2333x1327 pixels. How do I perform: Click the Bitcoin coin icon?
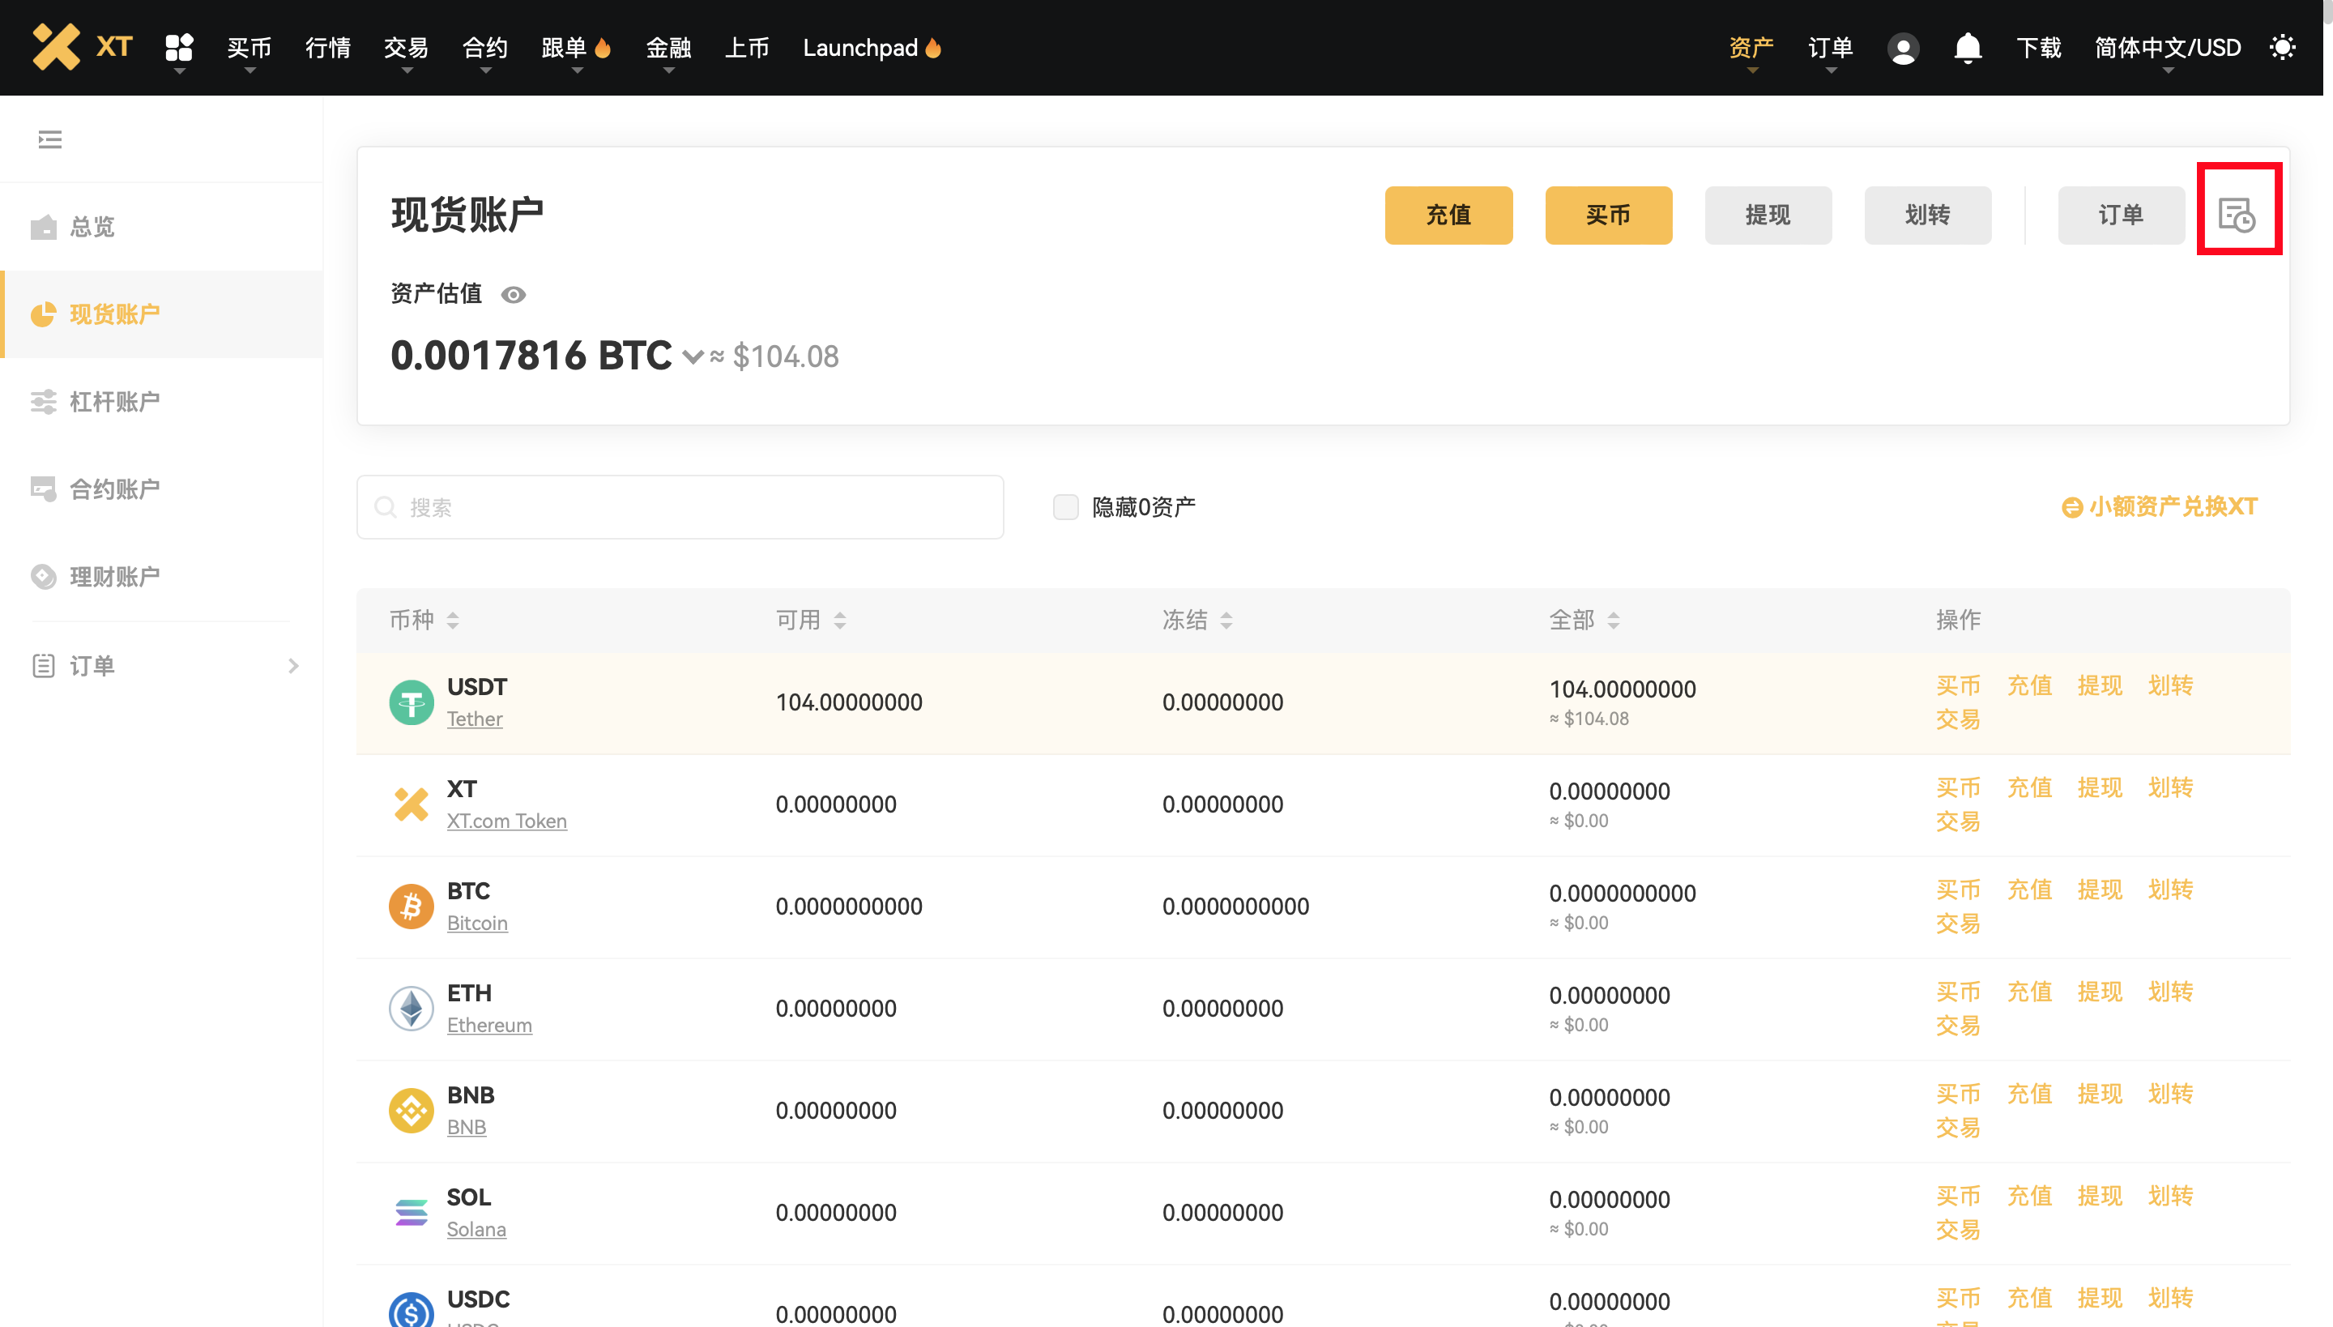(411, 907)
